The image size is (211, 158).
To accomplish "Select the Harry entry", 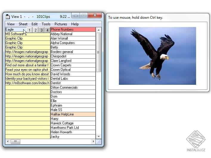I will click(x=73, y=119).
